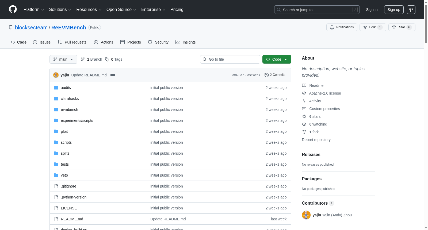The height and width of the screenshot is (230, 428).
Task: Open the experiments/scripts folder
Action: tap(77, 120)
